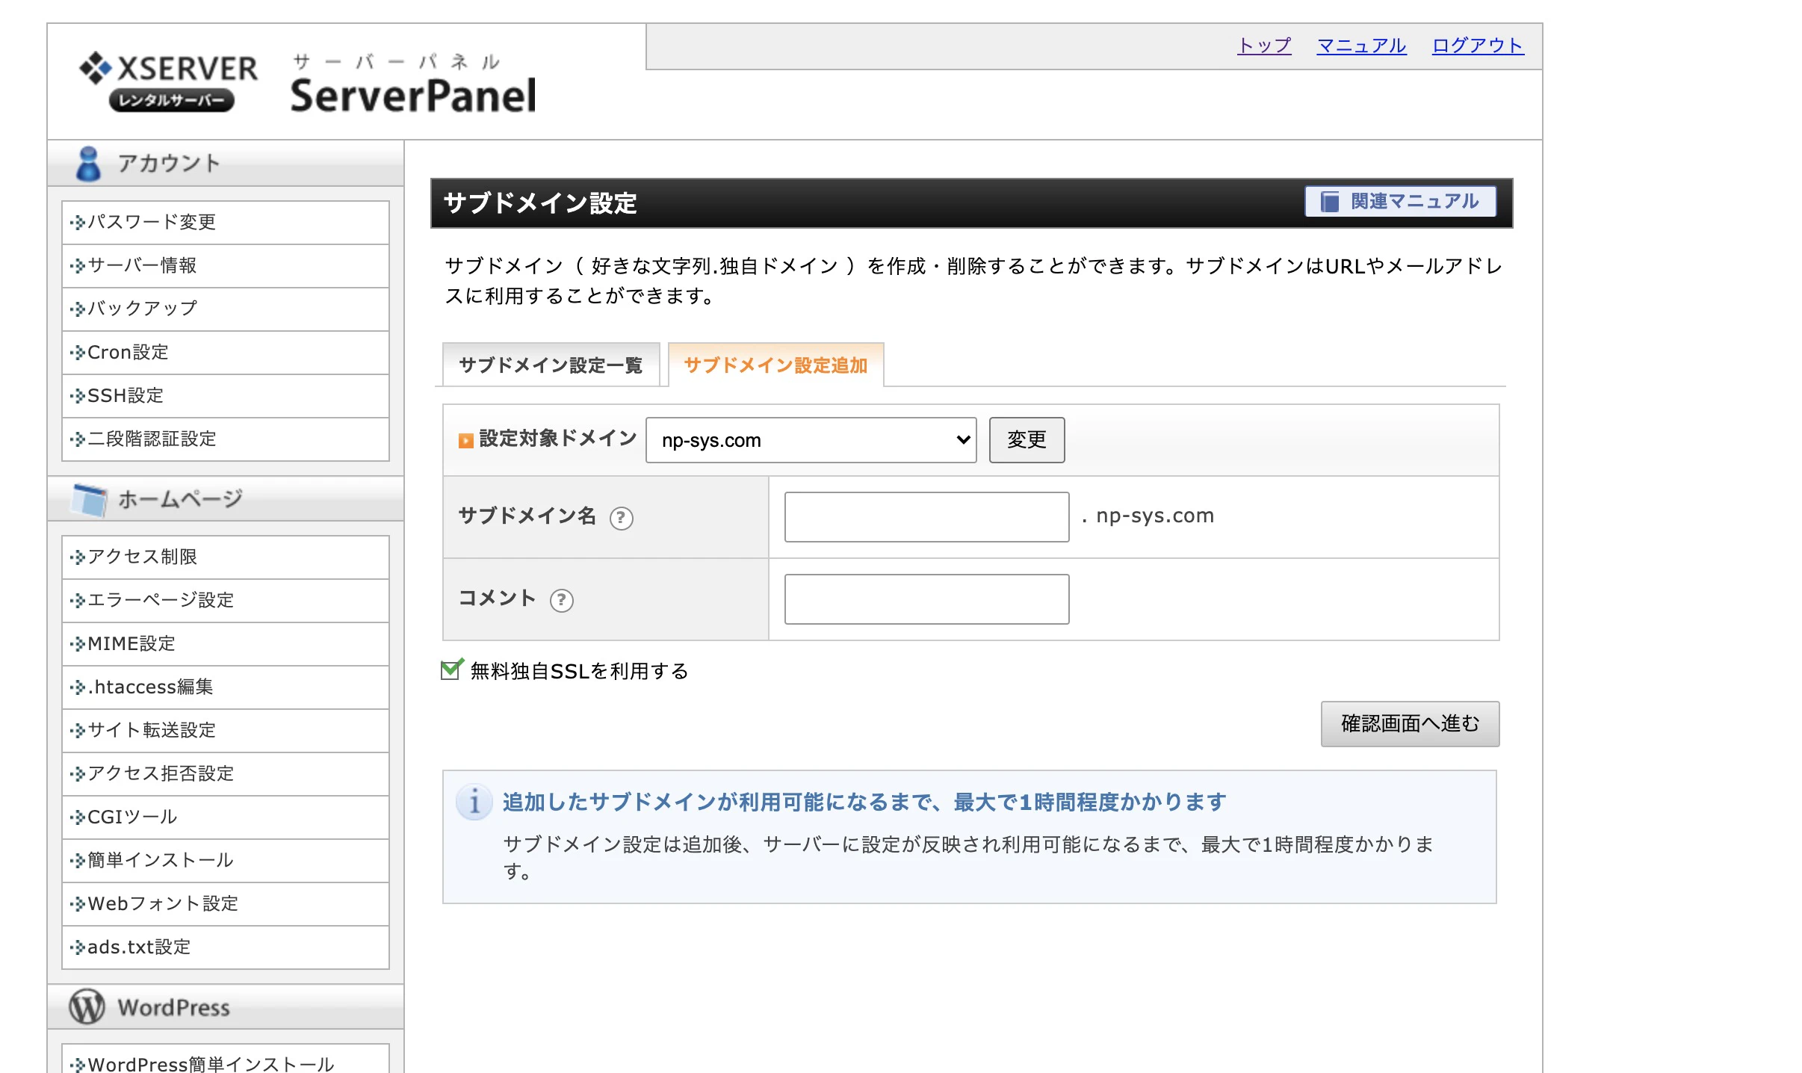Click the orange marker beside 設定対象ドメイン
1802x1073 pixels.
click(x=466, y=440)
